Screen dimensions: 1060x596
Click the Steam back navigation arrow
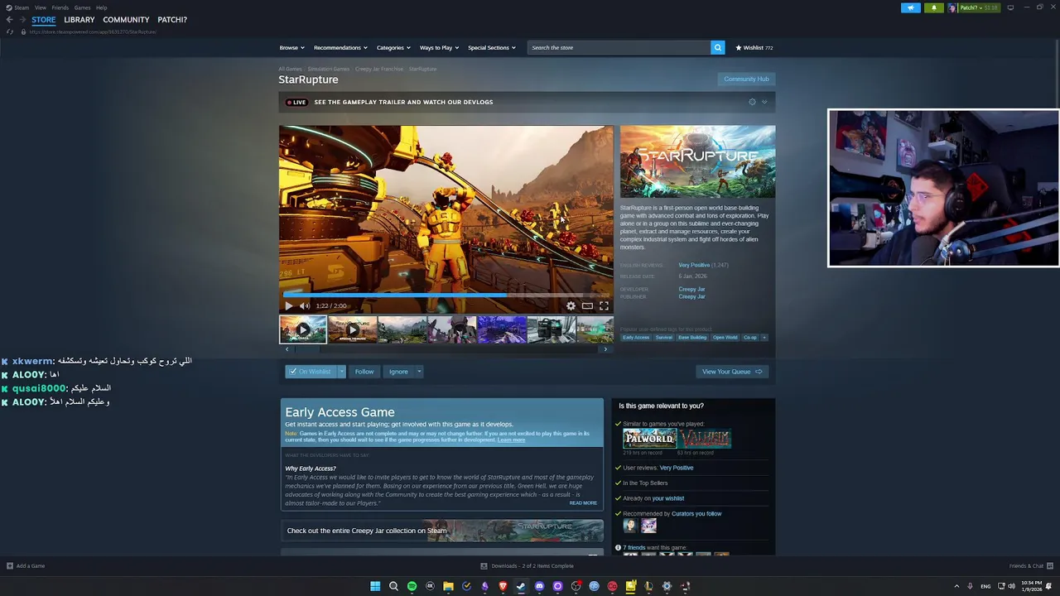click(x=9, y=20)
